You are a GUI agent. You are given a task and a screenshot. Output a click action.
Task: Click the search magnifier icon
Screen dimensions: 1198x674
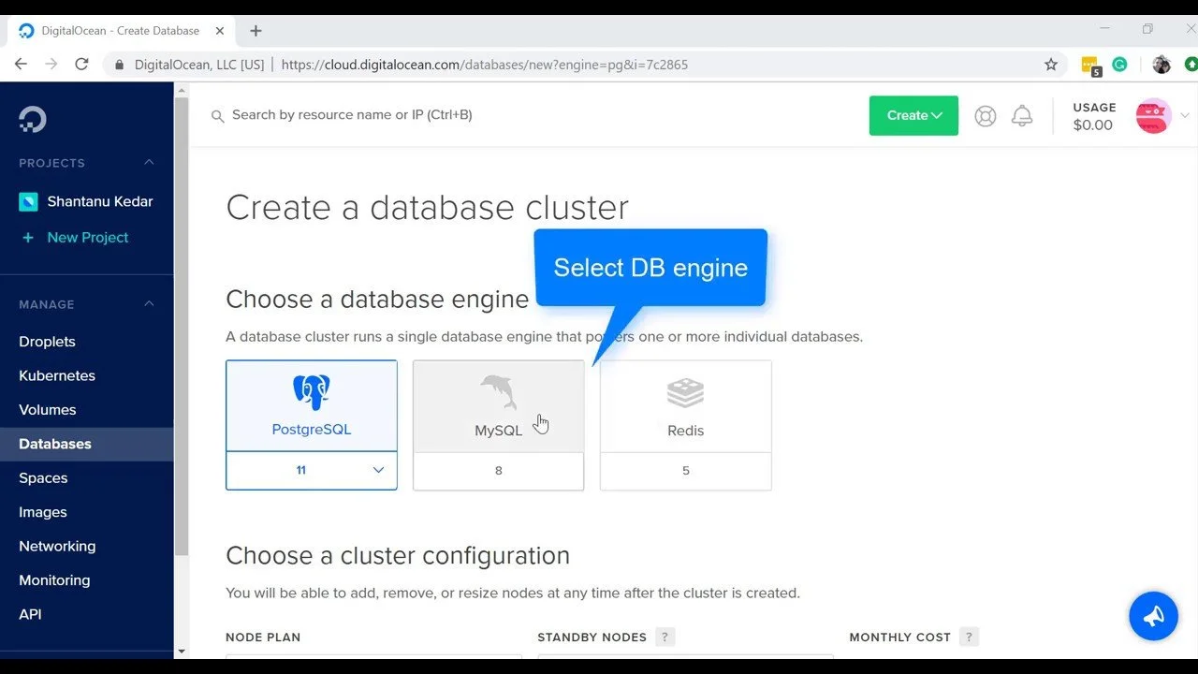pos(217,116)
